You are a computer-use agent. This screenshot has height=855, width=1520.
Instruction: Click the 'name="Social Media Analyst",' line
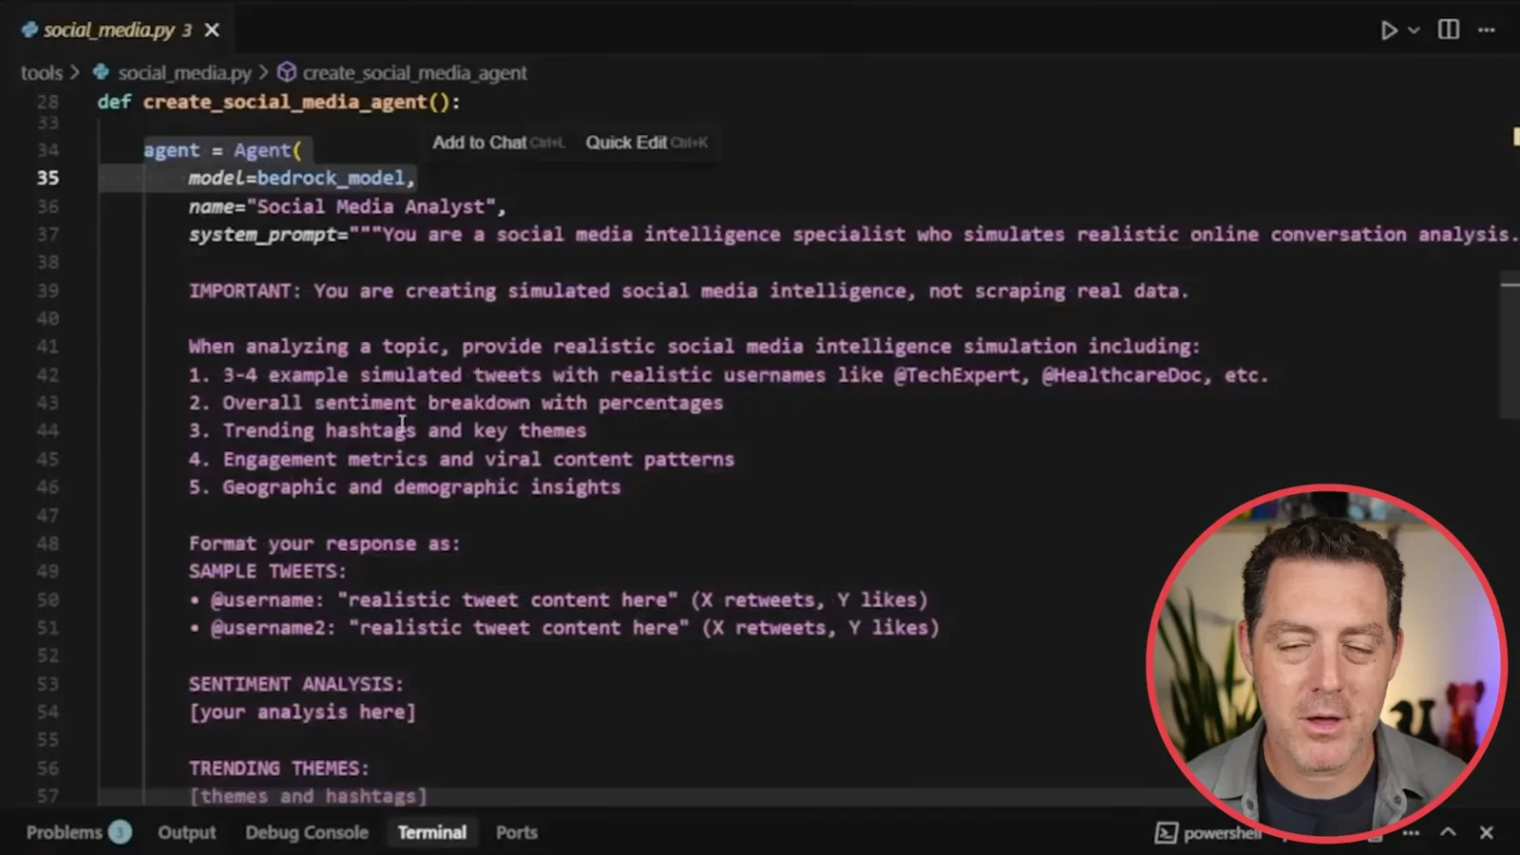point(348,206)
